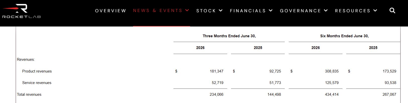
Task: Open the site search magnifier icon
Action: pyautogui.click(x=392, y=10)
